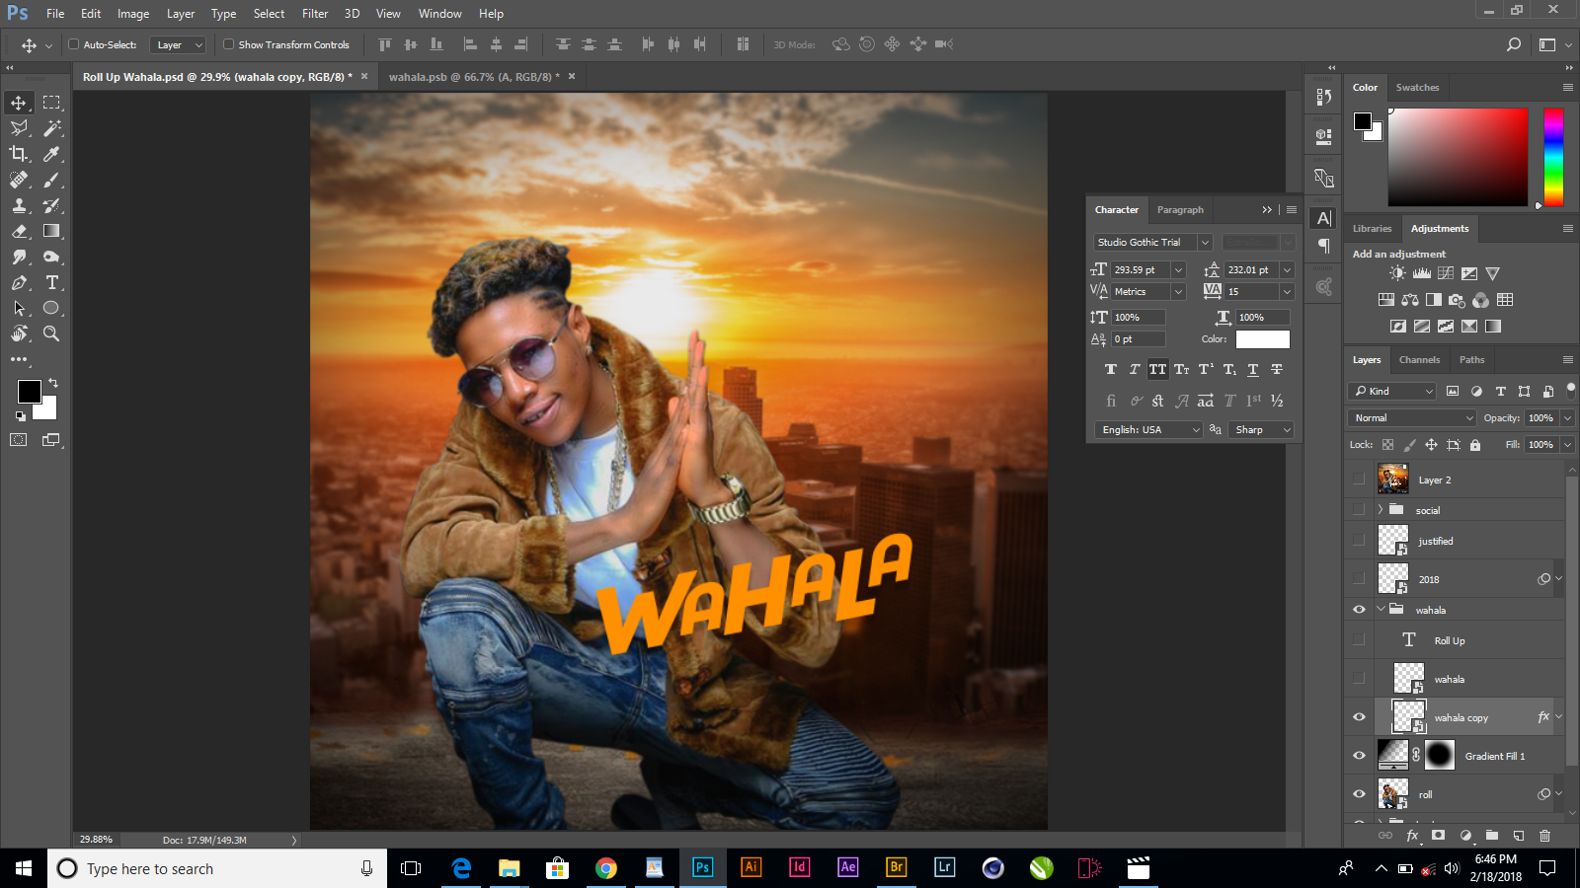Hide the Gradient Fill 1 layer
The width and height of the screenshot is (1580, 888).
(1359, 756)
